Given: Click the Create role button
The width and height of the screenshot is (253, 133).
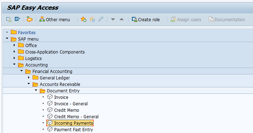Looking at the screenshot, I should click(146, 19).
